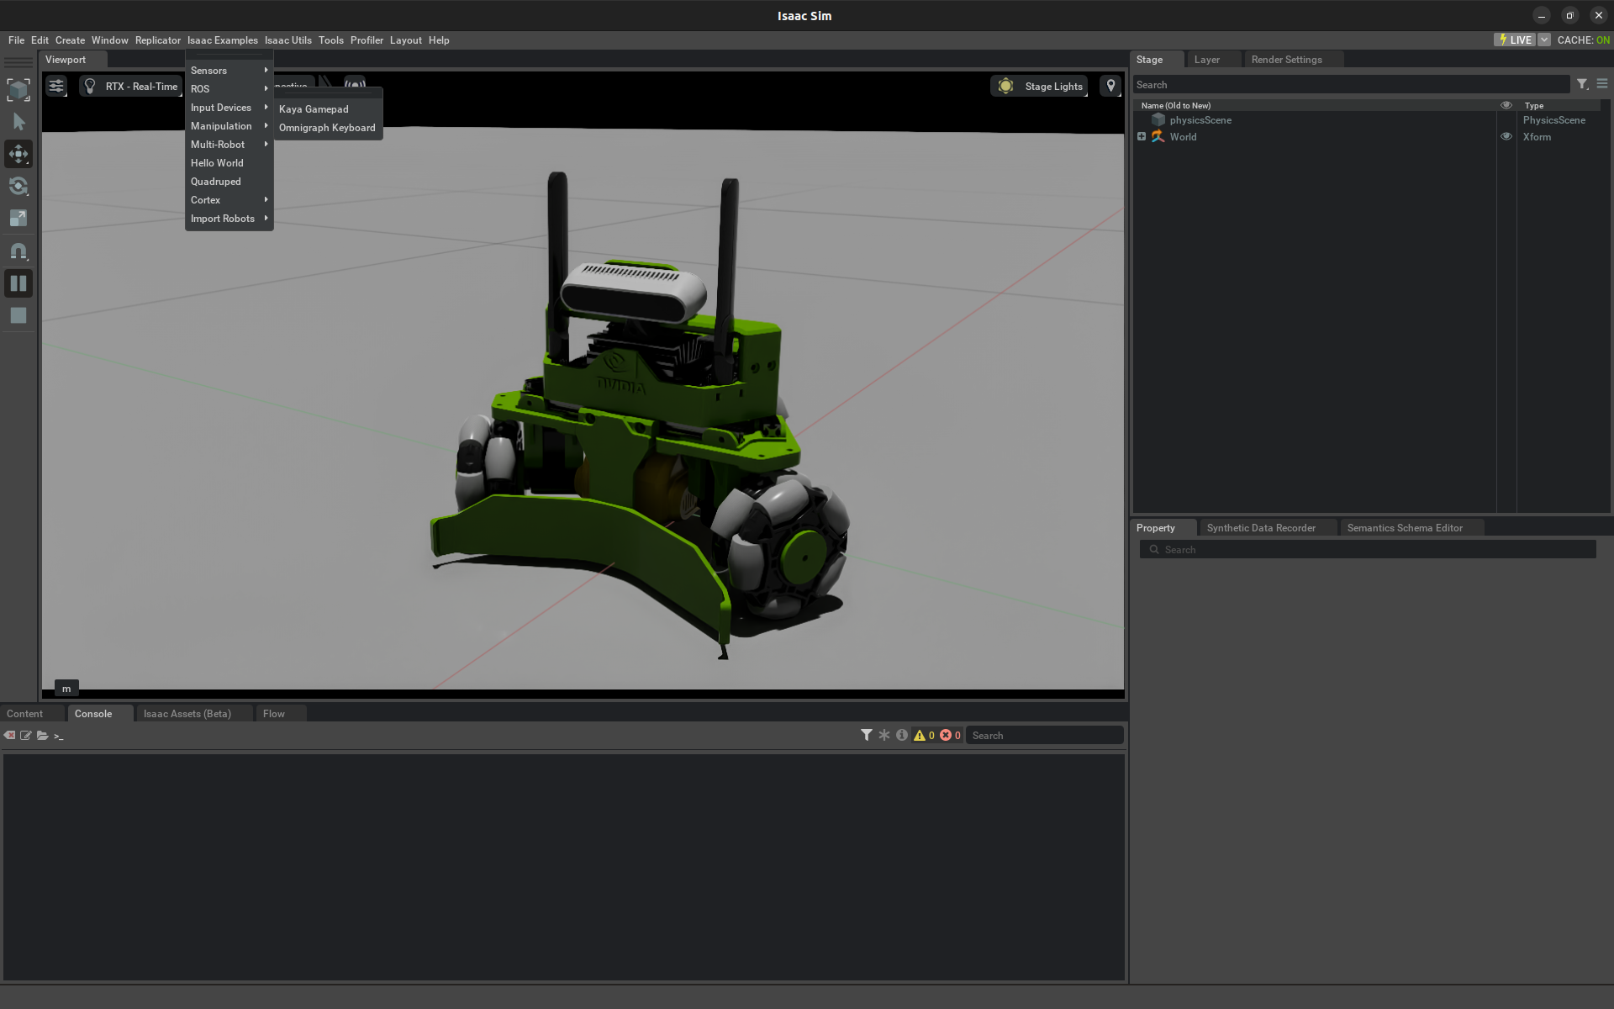Open viewport settings sliders icon
Screen dimensions: 1614x1009
pyautogui.click(x=56, y=86)
